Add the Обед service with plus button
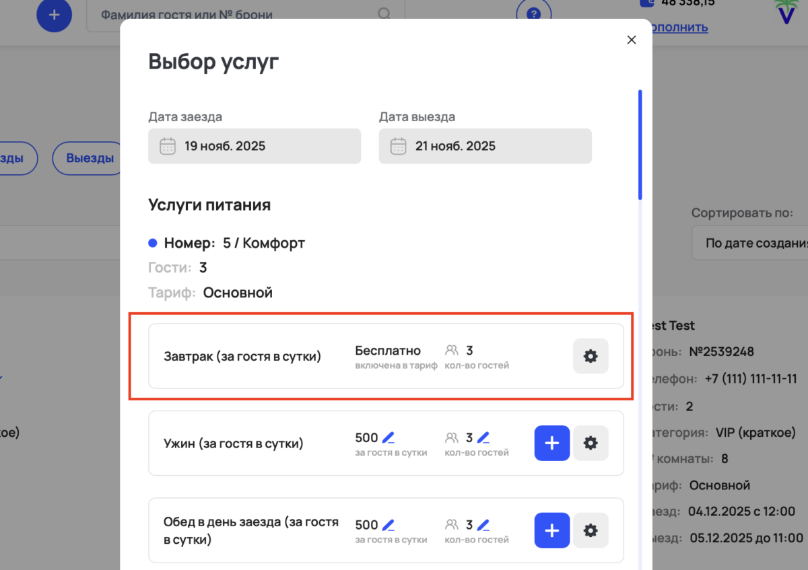This screenshot has width=808, height=570. coord(551,530)
